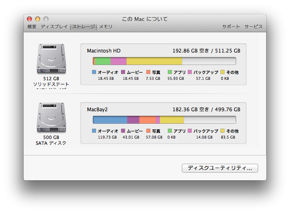Click the 14.08 GB backup value

click(x=204, y=137)
